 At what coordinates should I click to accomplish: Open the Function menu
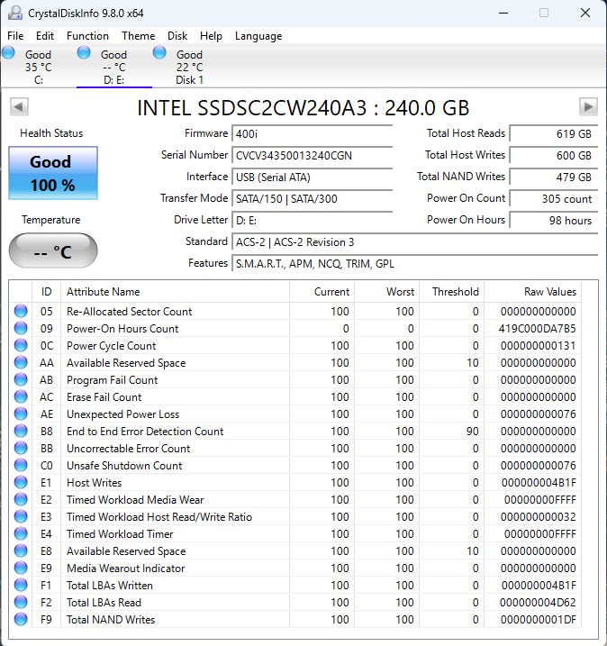tap(87, 36)
